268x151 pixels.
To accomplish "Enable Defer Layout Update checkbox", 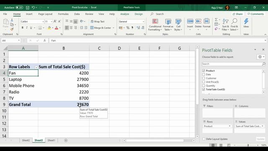I will pos(204,139).
